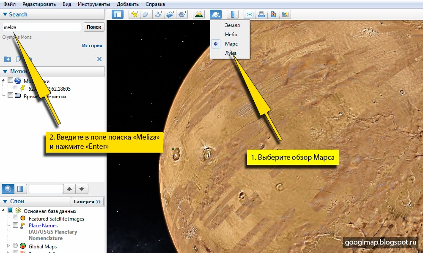
Task: Toggle the Основная база данных checkbox
Action: 10,210
